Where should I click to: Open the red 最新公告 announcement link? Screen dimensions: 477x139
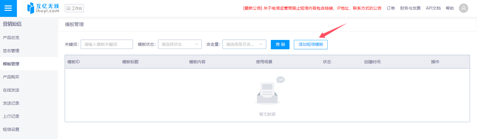pos(312,8)
